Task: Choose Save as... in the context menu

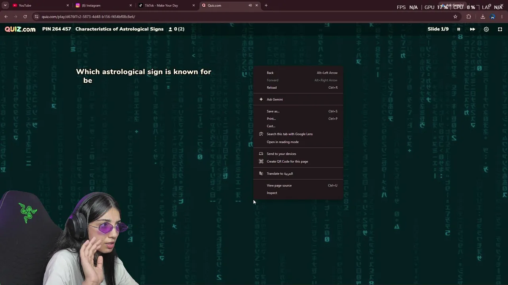Action: coord(298,111)
